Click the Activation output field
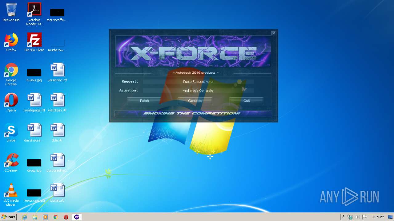The height and width of the screenshot is (221, 394). point(198,91)
